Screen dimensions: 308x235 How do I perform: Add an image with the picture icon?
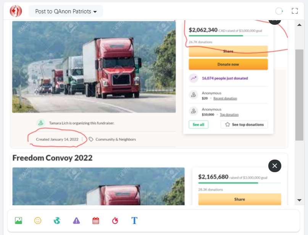[18, 221]
